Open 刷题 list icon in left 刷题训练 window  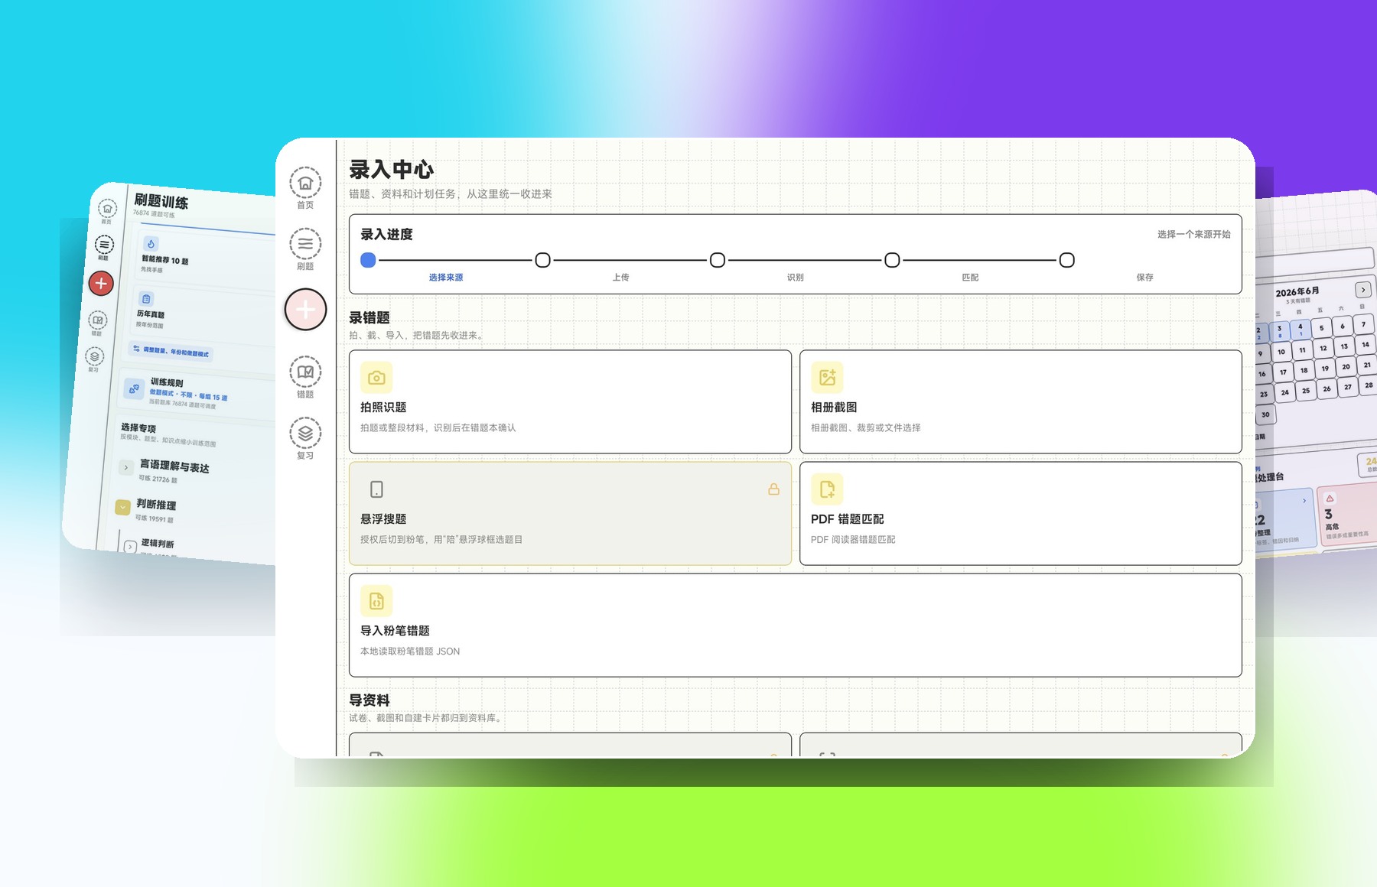104,245
